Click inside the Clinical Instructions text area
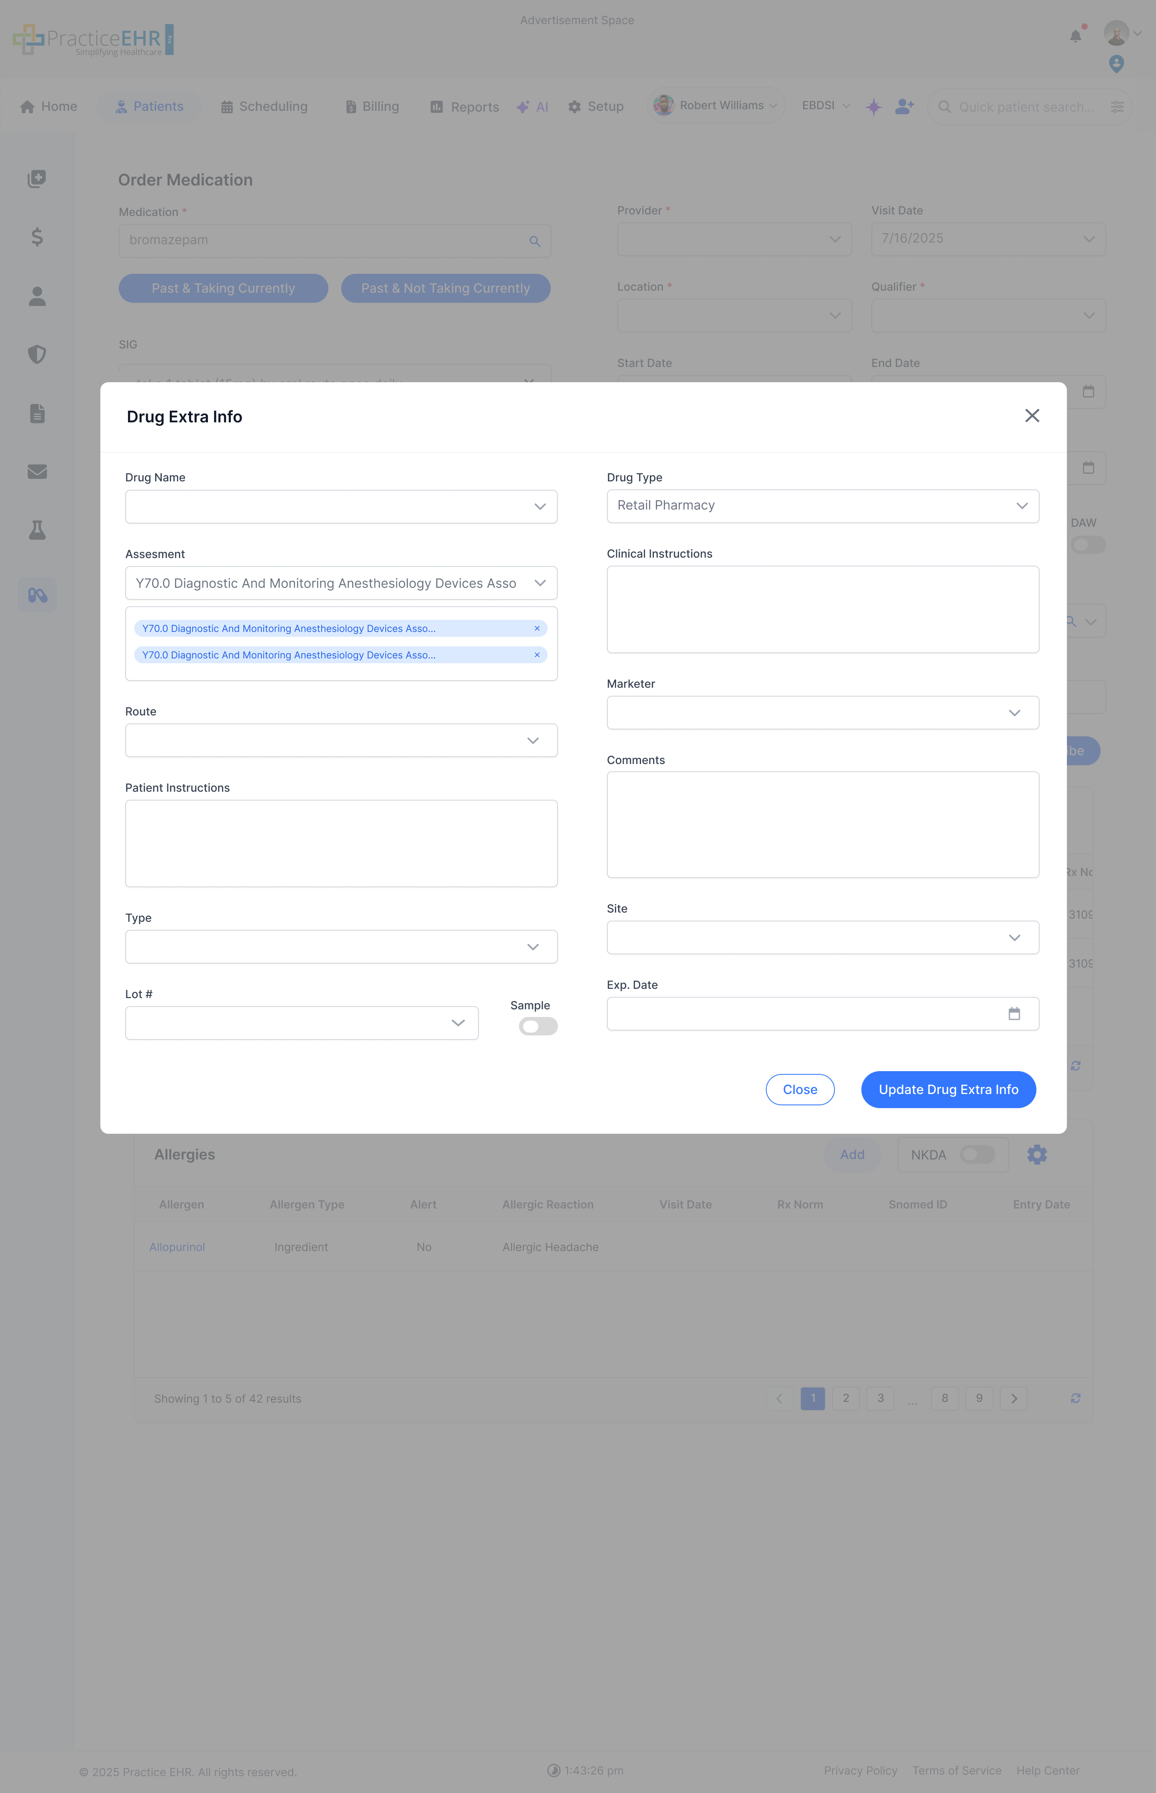 point(823,608)
